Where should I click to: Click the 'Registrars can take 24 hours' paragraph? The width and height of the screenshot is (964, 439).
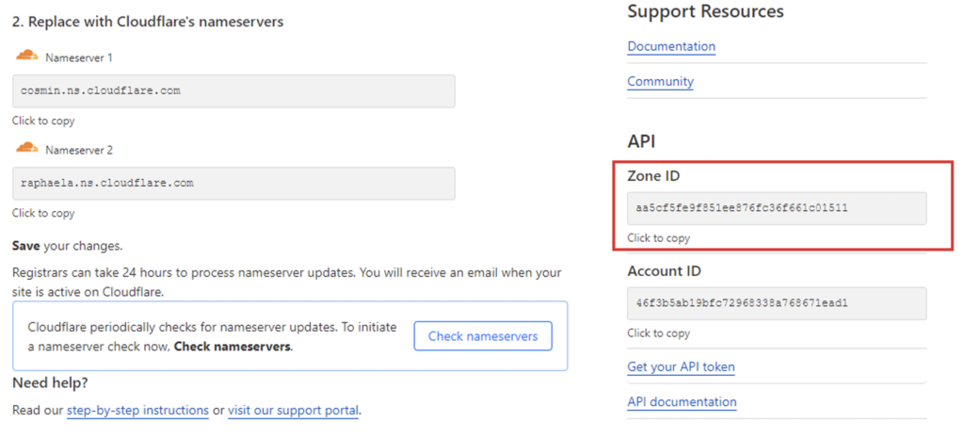tap(286, 283)
